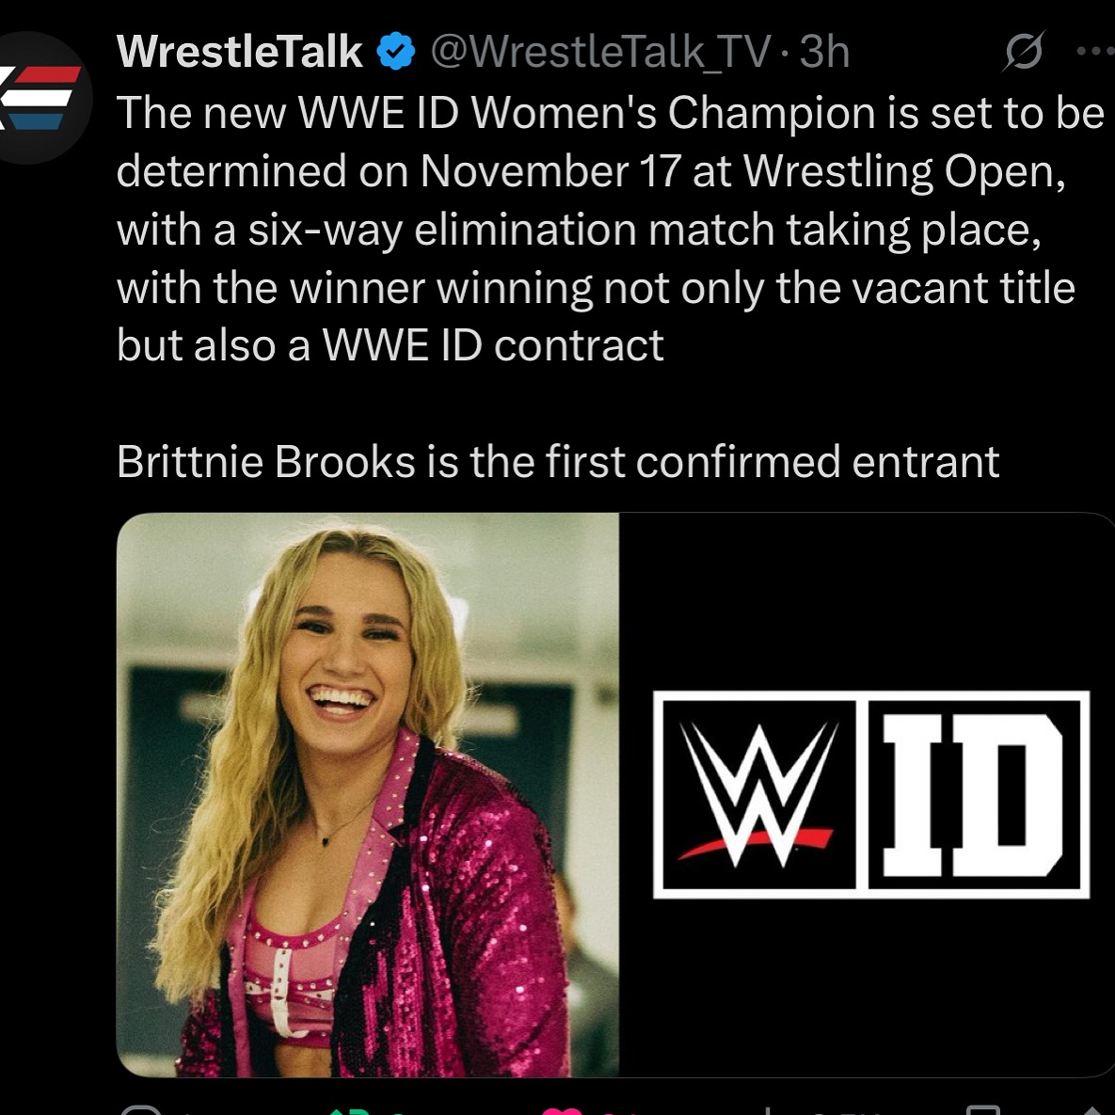
Task: Click the like count number
Action: tap(607, 1112)
